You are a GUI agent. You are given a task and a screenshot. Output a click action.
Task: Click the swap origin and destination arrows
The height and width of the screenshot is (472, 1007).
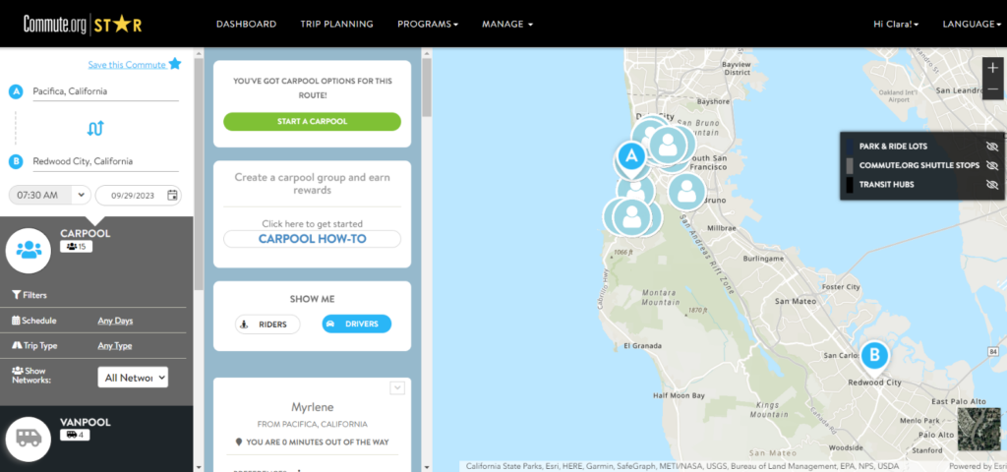click(95, 128)
